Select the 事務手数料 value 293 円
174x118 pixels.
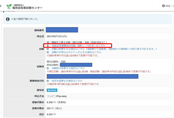(54, 108)
